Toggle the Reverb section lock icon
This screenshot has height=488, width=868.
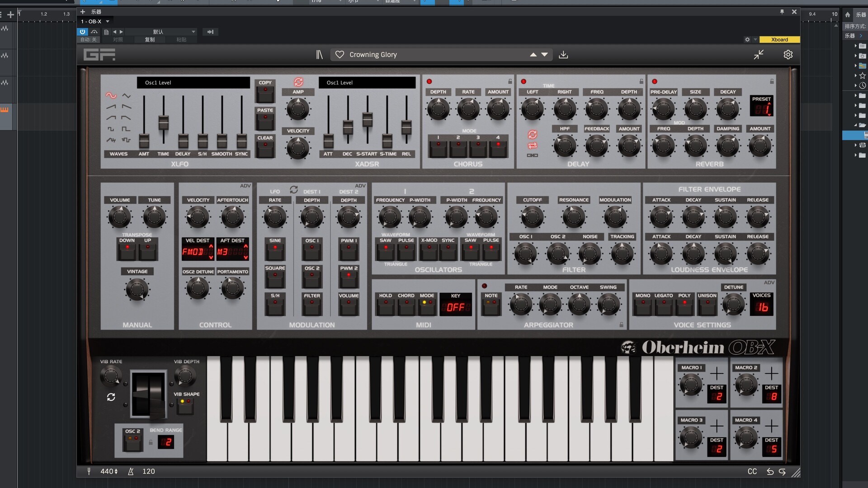772,81
